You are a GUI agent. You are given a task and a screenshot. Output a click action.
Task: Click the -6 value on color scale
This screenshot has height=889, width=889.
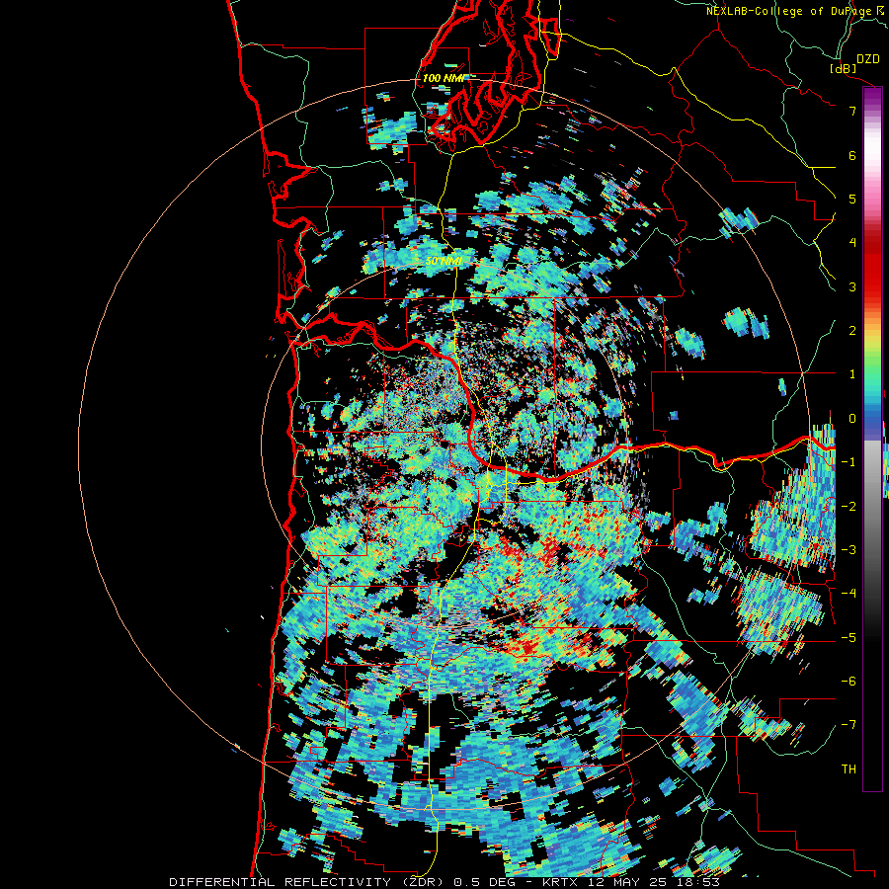tap(849, 682)
